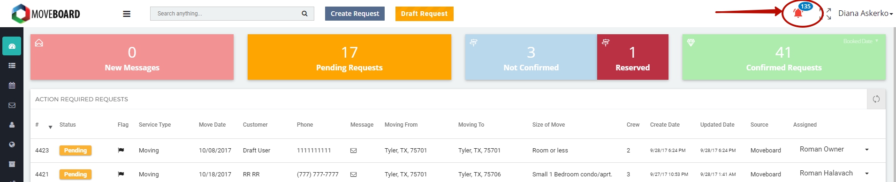Click the Draft Request button

click(424, 14)
